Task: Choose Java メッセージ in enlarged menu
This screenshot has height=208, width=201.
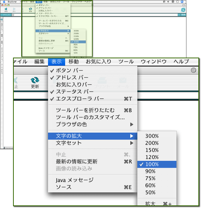Action: pos(93,180)
